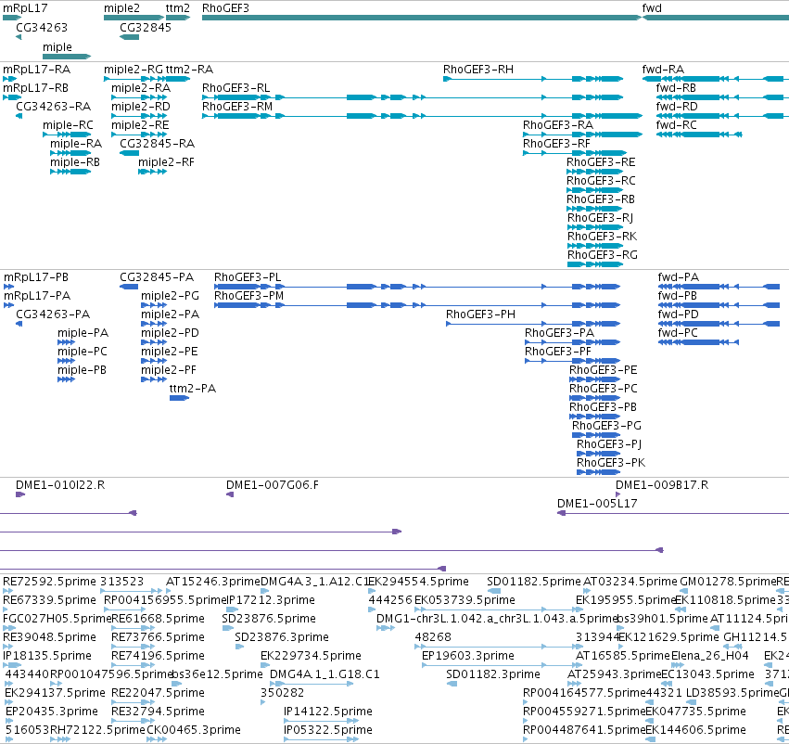The image size is (789, 744).
Task: Select the DME1-009B17.R clone label
Action: 662,485
